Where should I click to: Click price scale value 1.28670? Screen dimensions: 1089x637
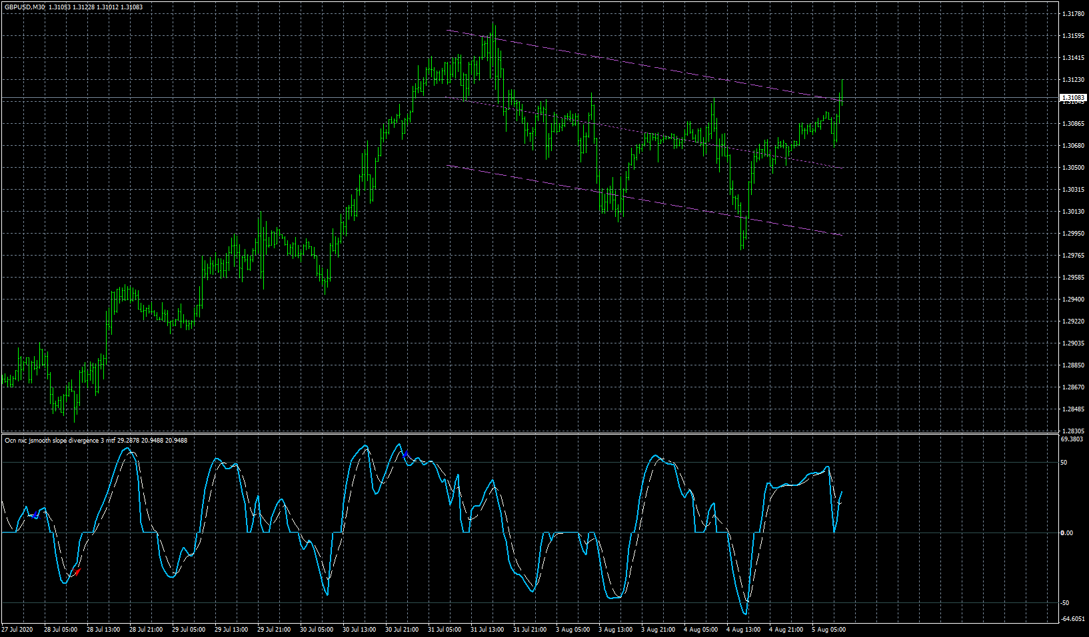1072,387
